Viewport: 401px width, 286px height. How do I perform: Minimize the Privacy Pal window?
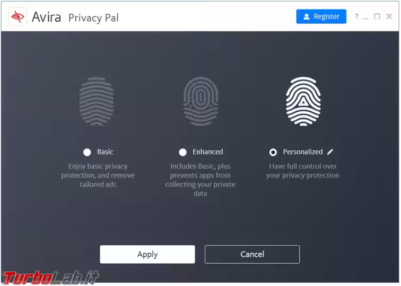point(367,16)
